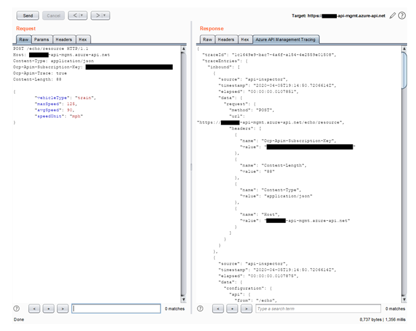The image size is (416, 331).
Task: Open help icon next to target
Action: point(402,15)
